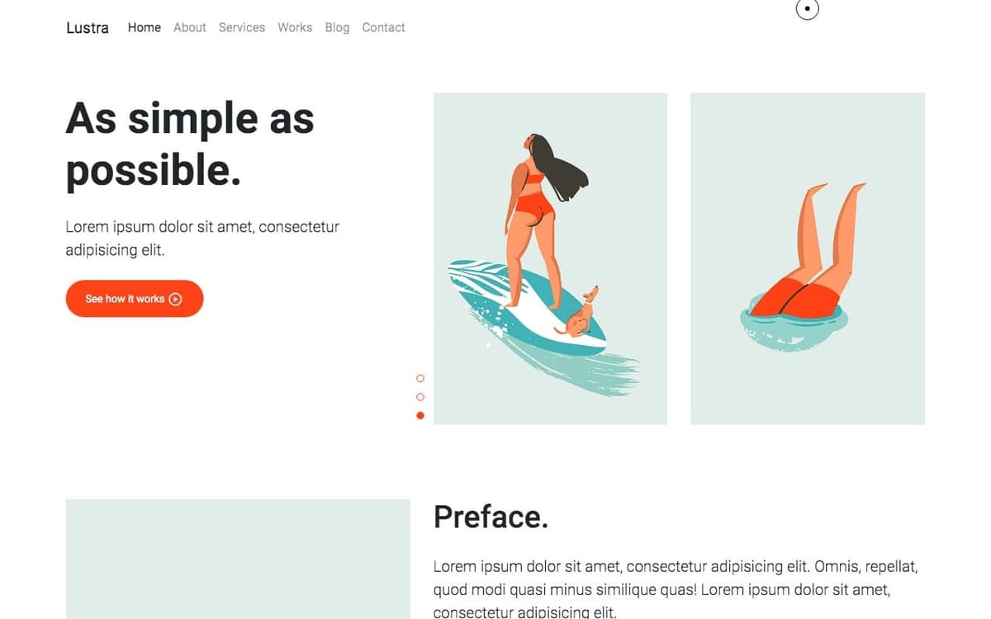The width and height of the screenshot is (991, 619).
Task: Click the short paragraph under the main heading
Action: click(202, 238)
